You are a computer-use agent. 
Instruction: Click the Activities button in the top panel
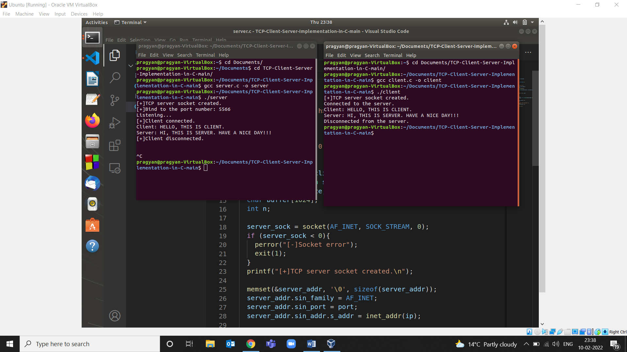[x=96, y=22]
